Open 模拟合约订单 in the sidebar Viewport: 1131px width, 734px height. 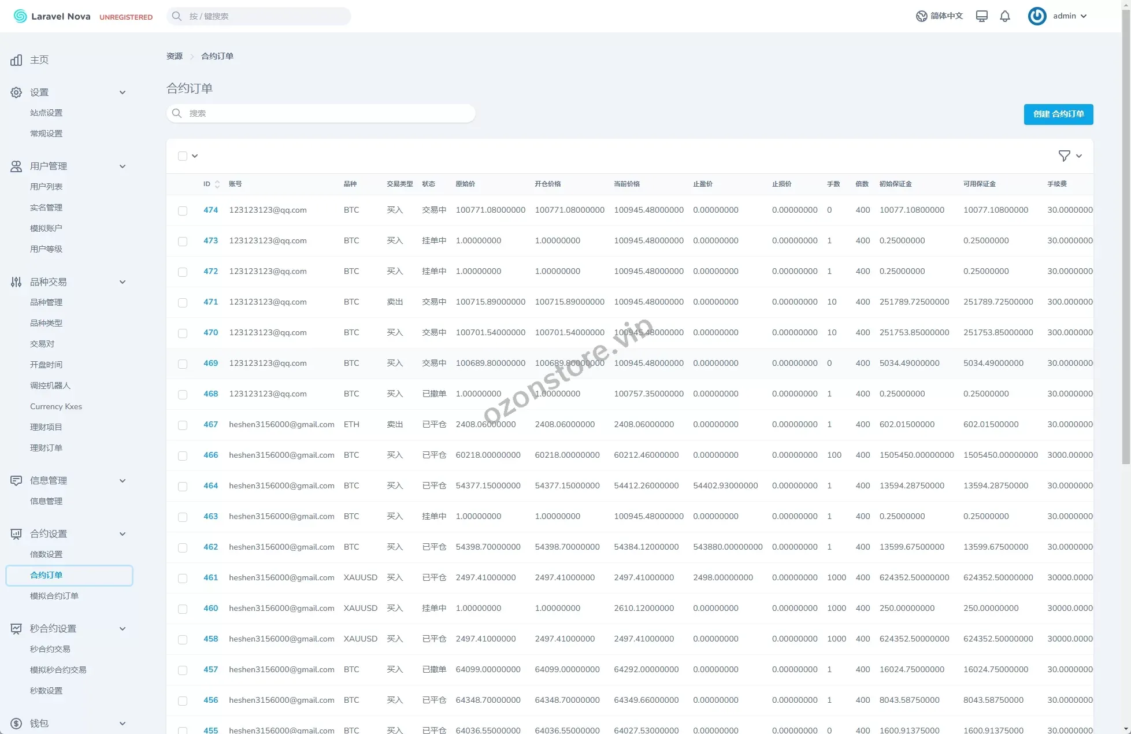(x=54, y=596)
